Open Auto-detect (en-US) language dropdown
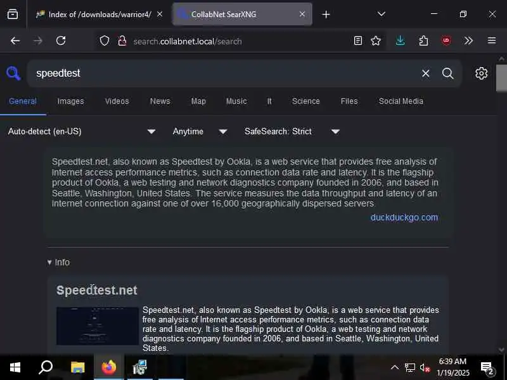 pyautogui.click(x=82, y=132)
